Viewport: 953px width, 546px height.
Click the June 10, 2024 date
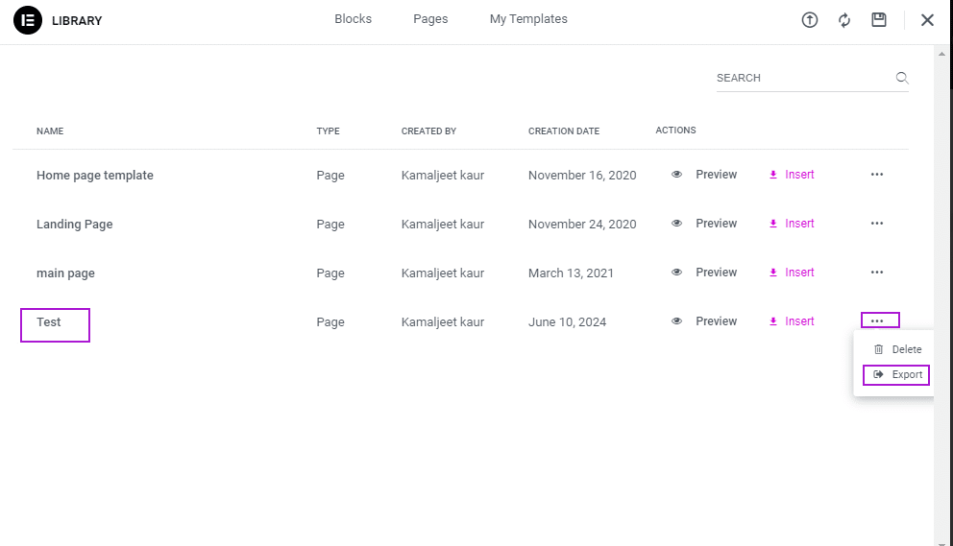coord(567,321)
